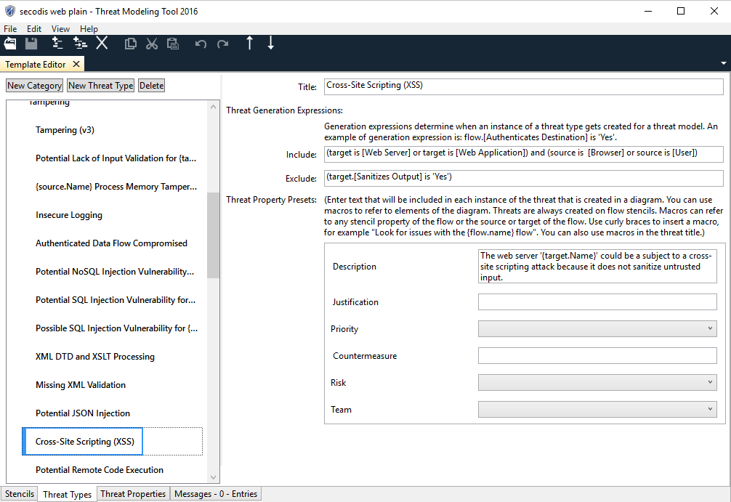731x502 pixels.
Task: Switch to the Threat Properties tab
Action: [133, 494]
